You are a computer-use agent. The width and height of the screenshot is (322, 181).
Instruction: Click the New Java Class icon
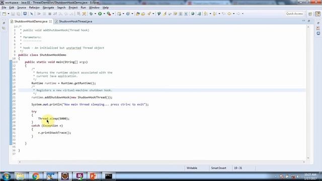point(128,14)
